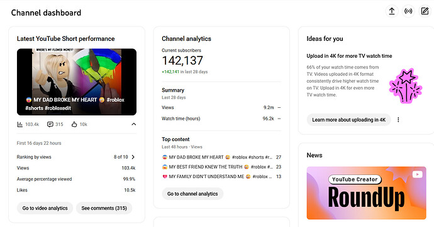434x227 pixels.
Task: Click the pink fireworks illustration
Action: pyautogui.click(x=406, y=86)
